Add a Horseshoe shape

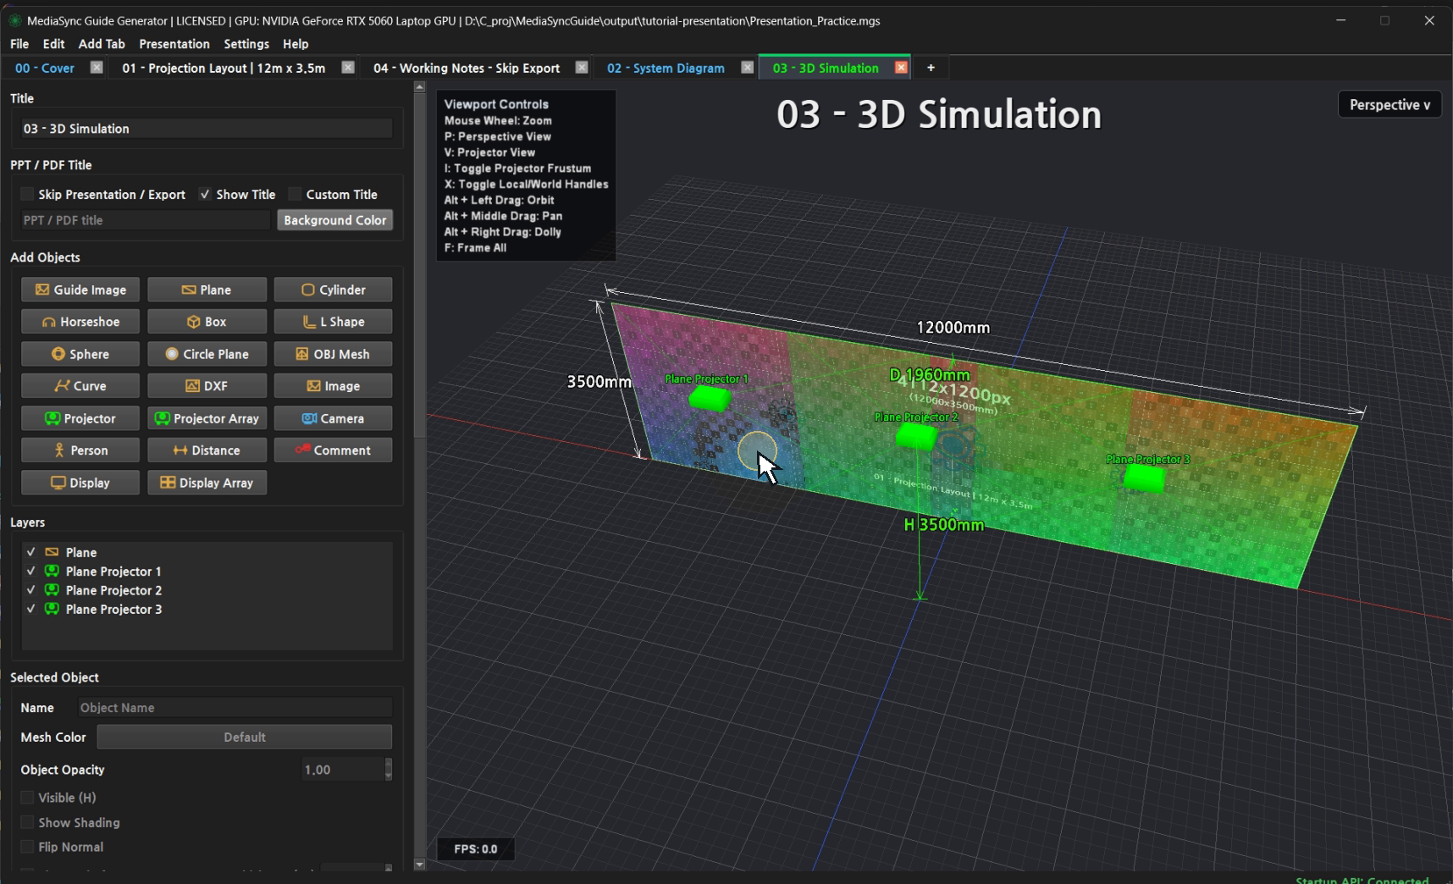(80, 322)
